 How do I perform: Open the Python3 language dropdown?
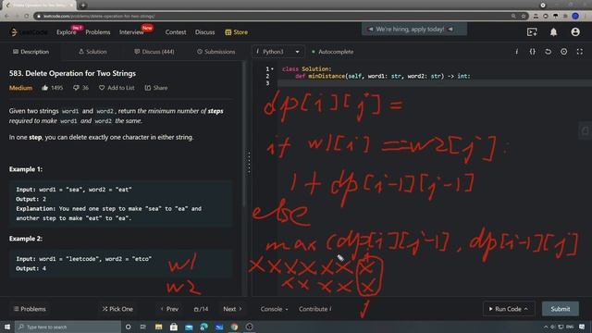pos(277,52)
